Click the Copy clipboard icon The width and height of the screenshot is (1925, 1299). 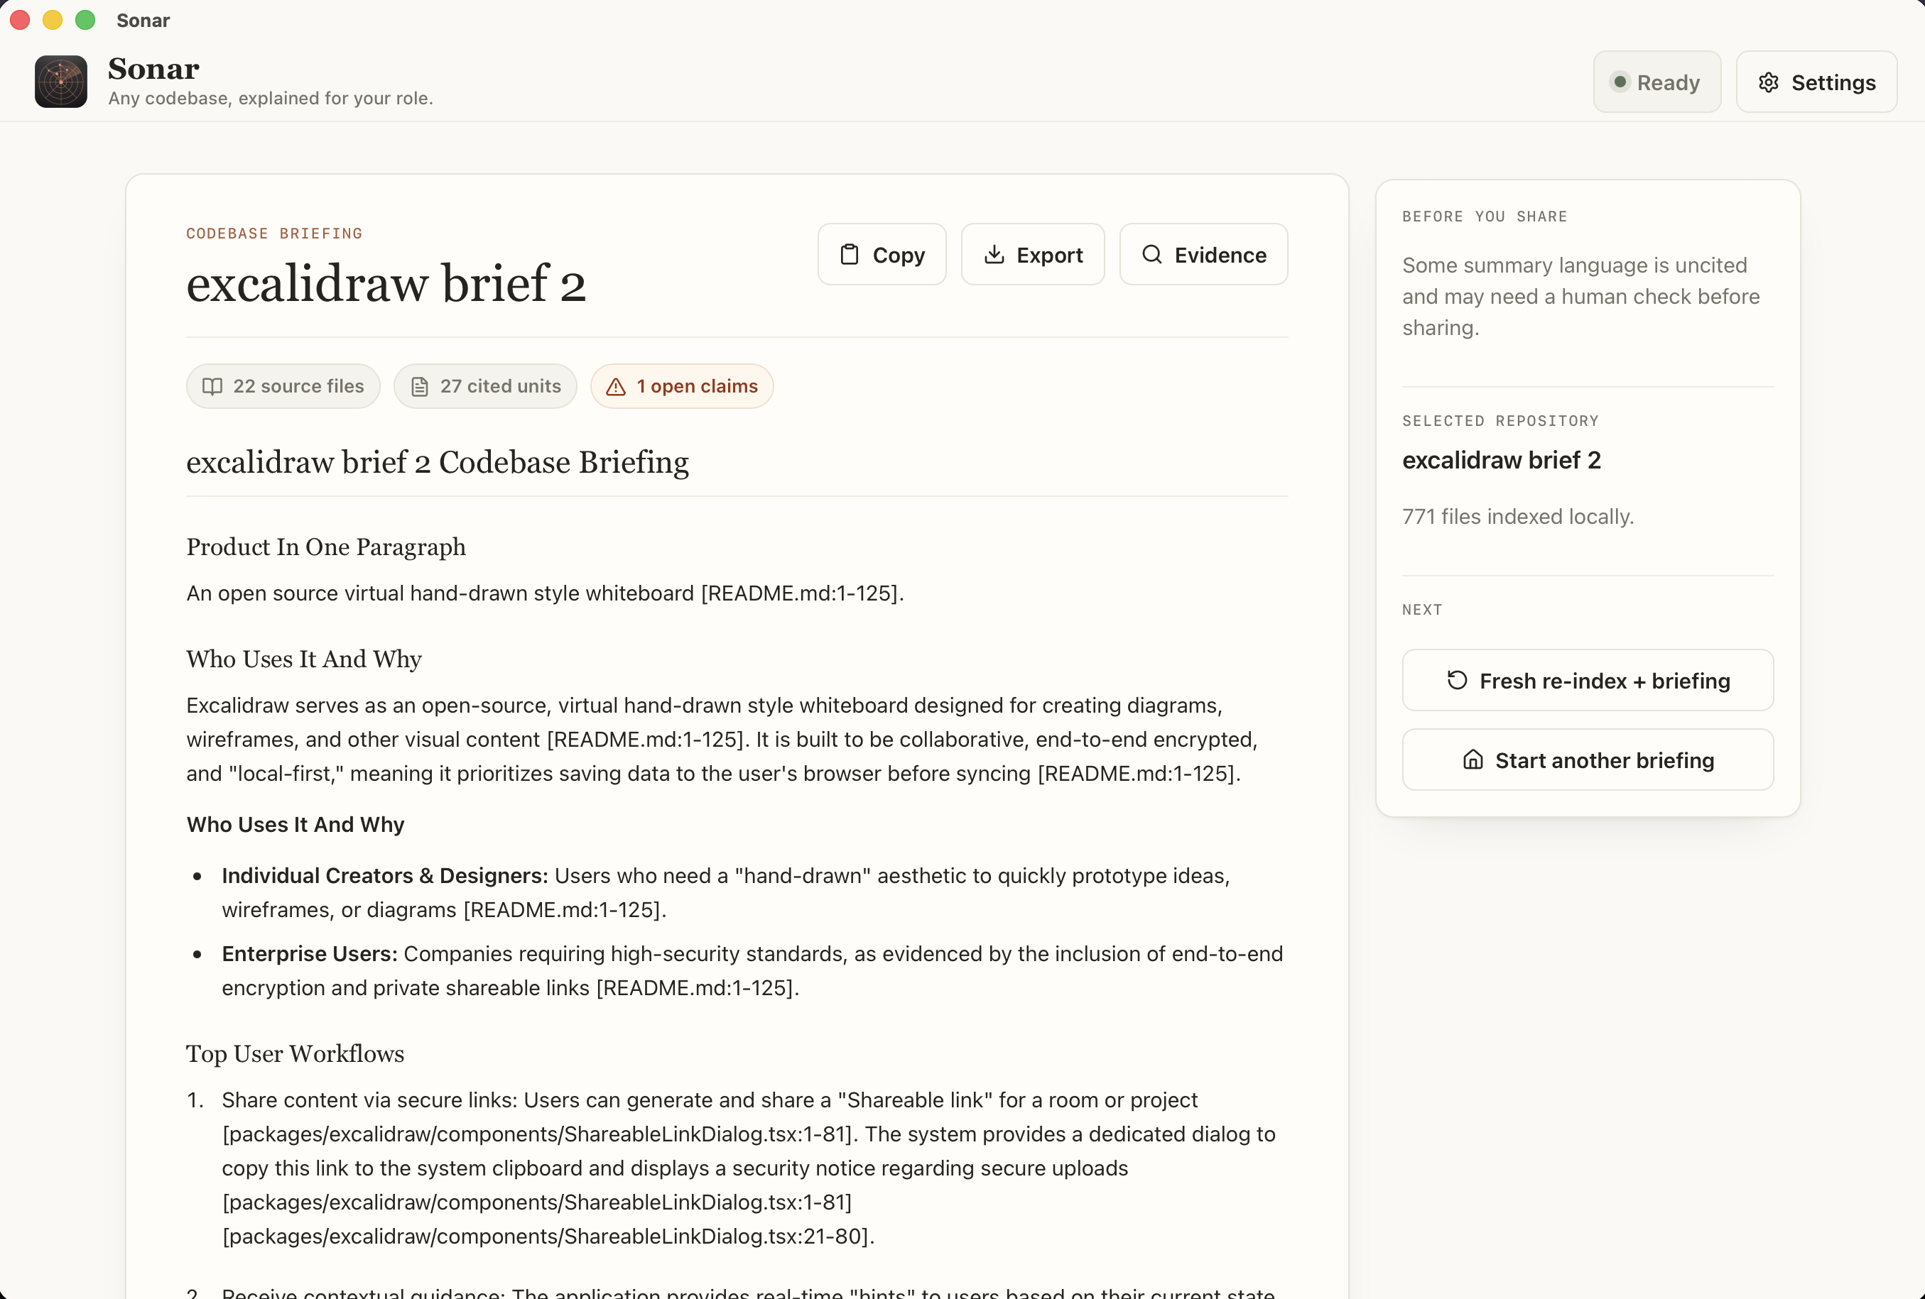click(849, 254)
